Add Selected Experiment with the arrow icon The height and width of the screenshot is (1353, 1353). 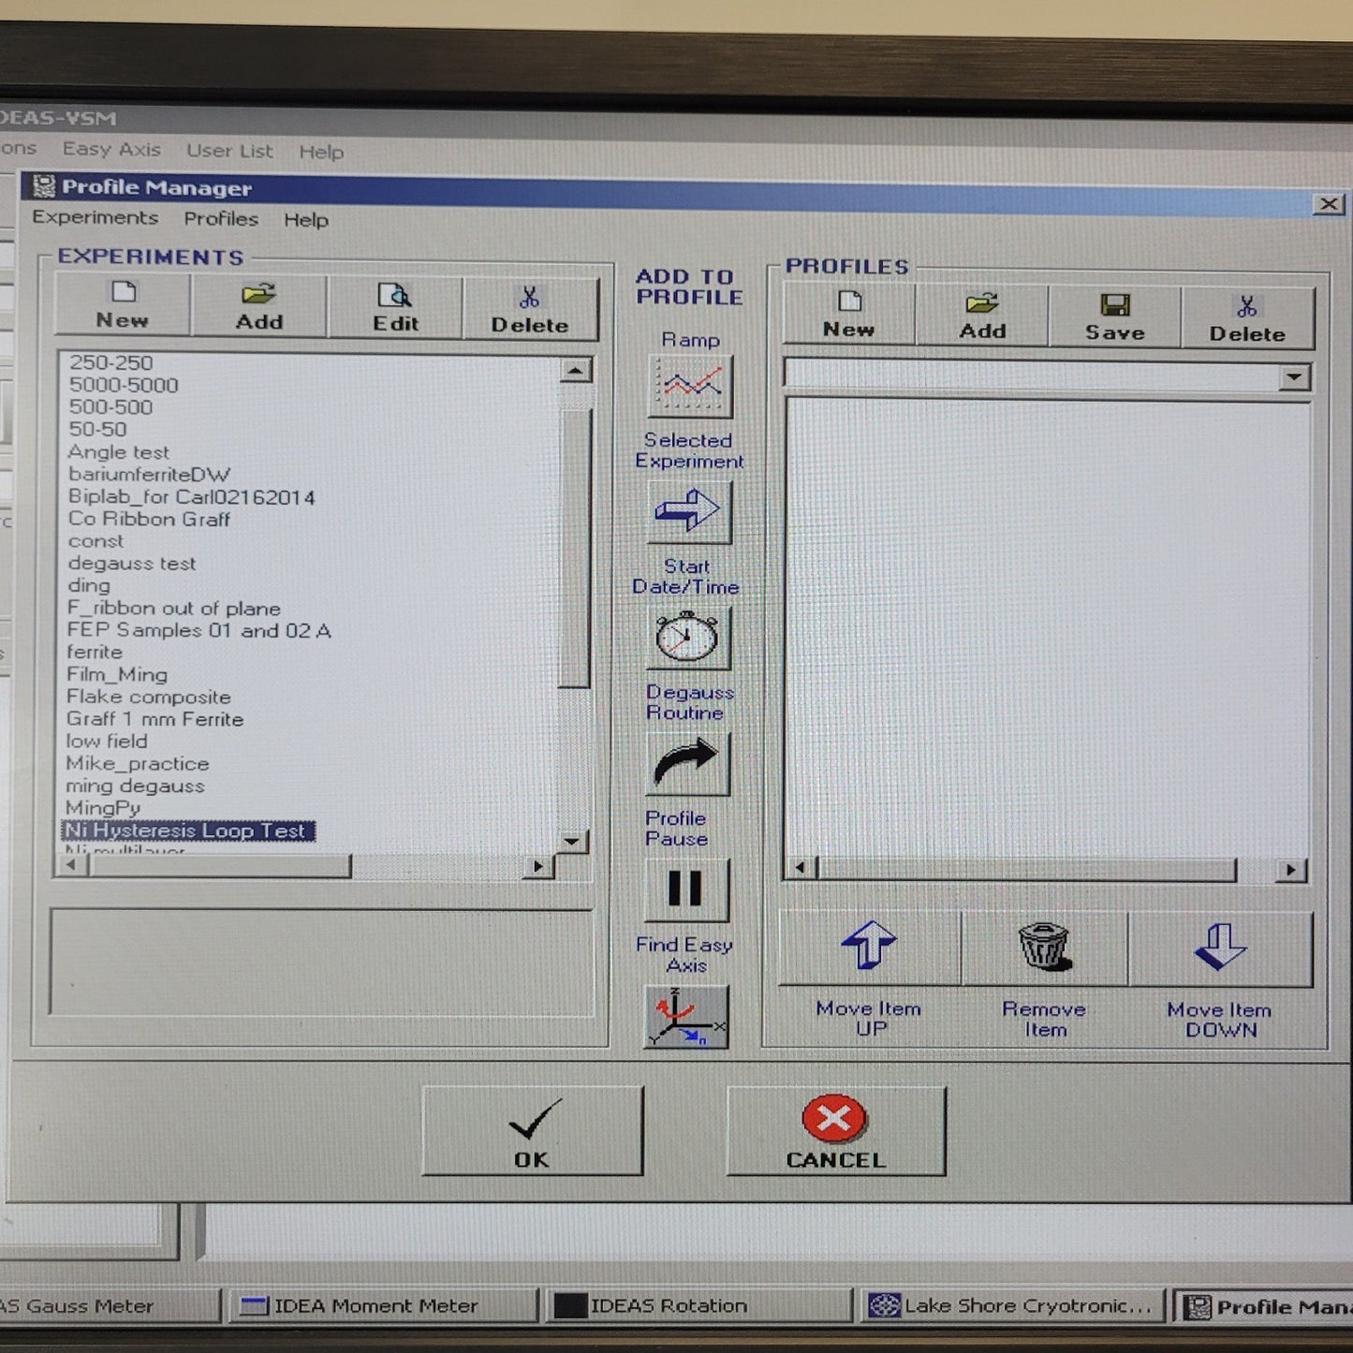coord(689,512)
